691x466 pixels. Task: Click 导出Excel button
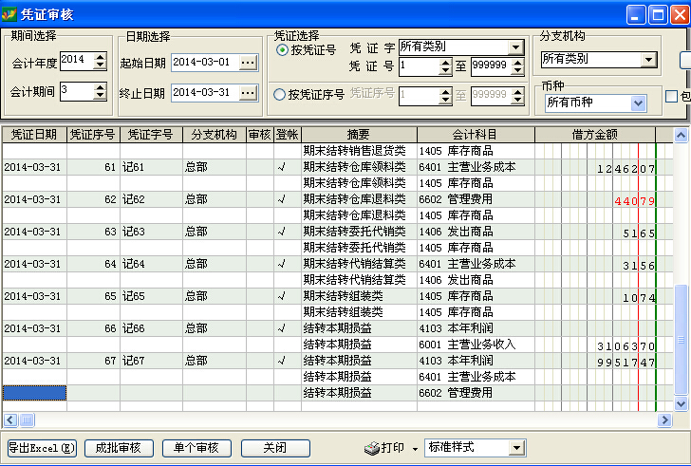coord(42,448)
